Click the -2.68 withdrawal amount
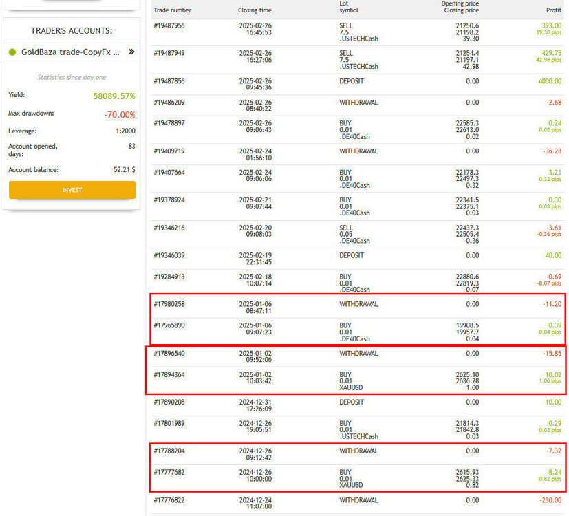Viewport: 569px width, 516px height. (554, 103)
